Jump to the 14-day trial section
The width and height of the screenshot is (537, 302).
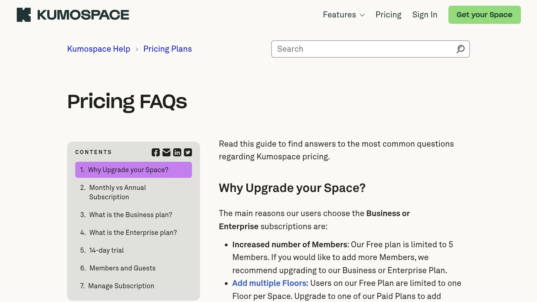pyautogui.click(x=106, y=250)
